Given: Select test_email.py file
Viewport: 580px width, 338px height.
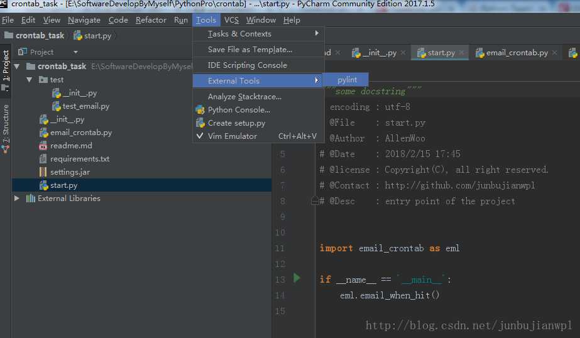Looking at the screenshot, I should [x=86, y=106].
